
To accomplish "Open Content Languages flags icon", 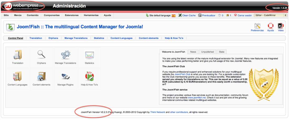I will 18,76.
